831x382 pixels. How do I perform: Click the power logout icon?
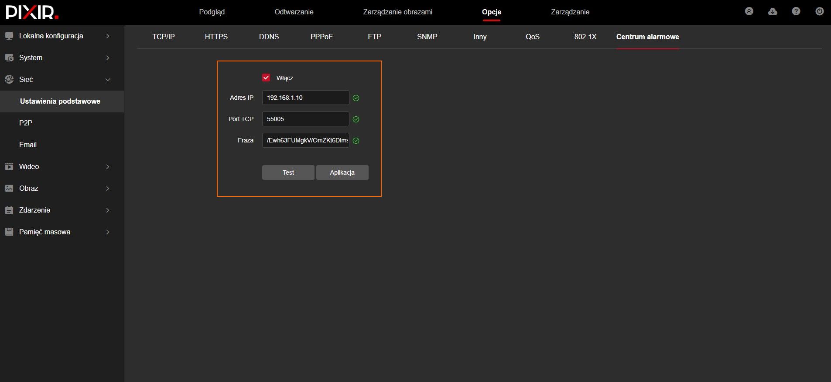[x=820, y=12]
